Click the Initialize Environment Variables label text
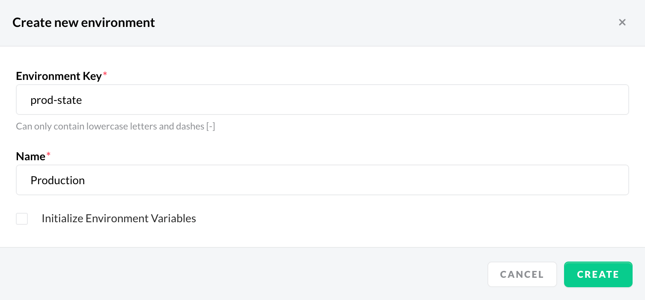This screenshot has width=645, height=300. click(x=119, y=218)
